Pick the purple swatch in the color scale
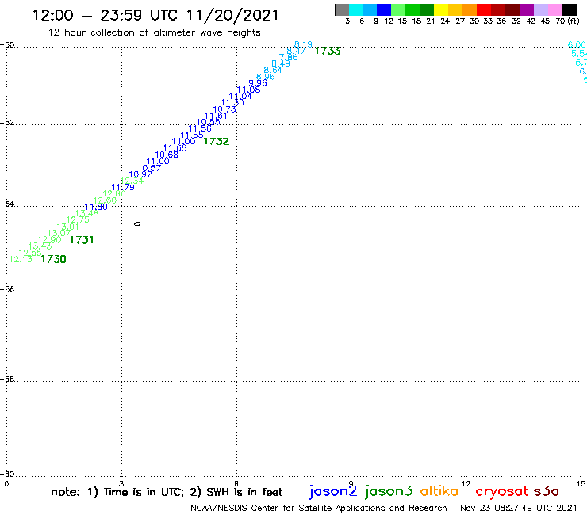 tap(527, 10)
